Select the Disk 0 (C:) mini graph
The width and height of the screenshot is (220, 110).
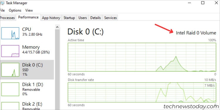click(10, 70)
